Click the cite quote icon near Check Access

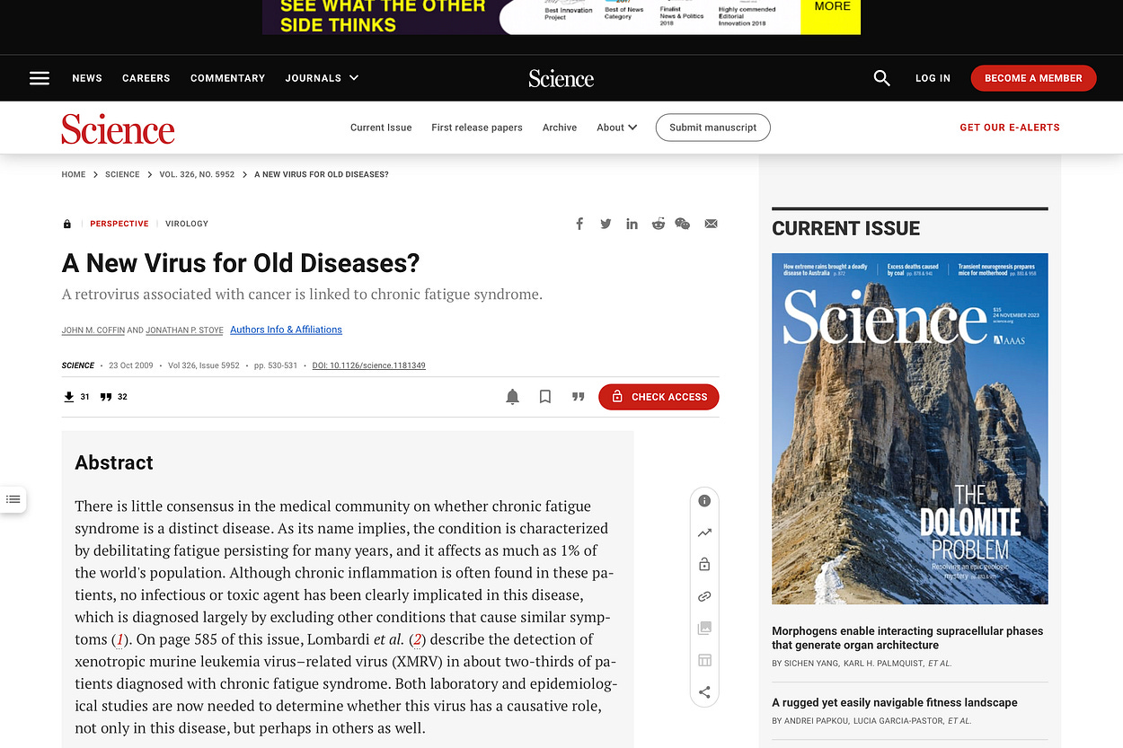pyautogui.click(x=579, y=397)
